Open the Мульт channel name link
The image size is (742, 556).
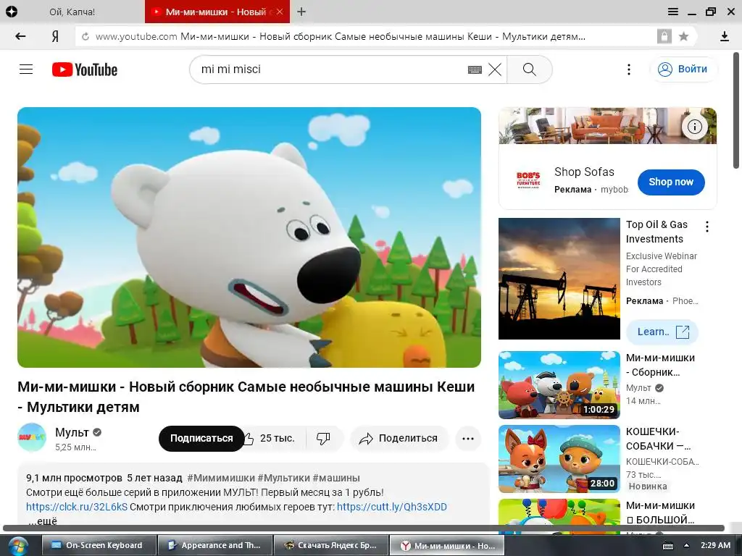tap(72, 432)
